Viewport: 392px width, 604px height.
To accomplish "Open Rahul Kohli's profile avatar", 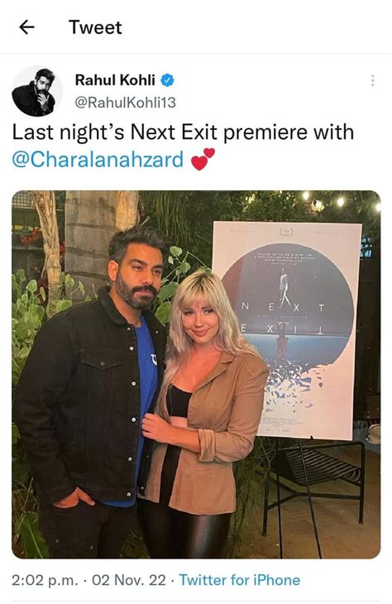I will [x=37, y=91].
